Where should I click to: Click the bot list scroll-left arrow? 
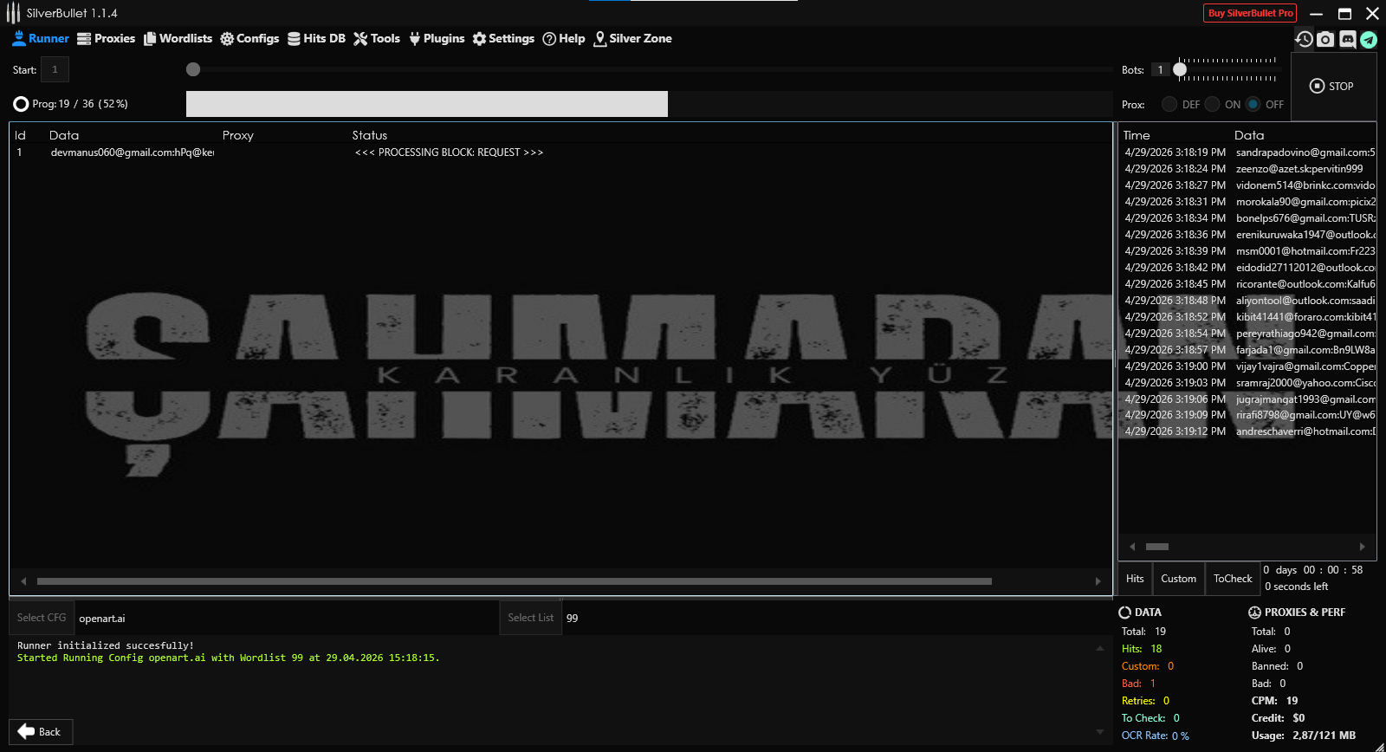tap(23, 581)
